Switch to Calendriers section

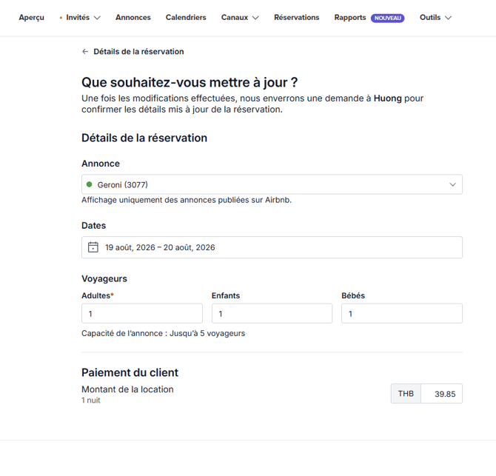pos(186,18)
